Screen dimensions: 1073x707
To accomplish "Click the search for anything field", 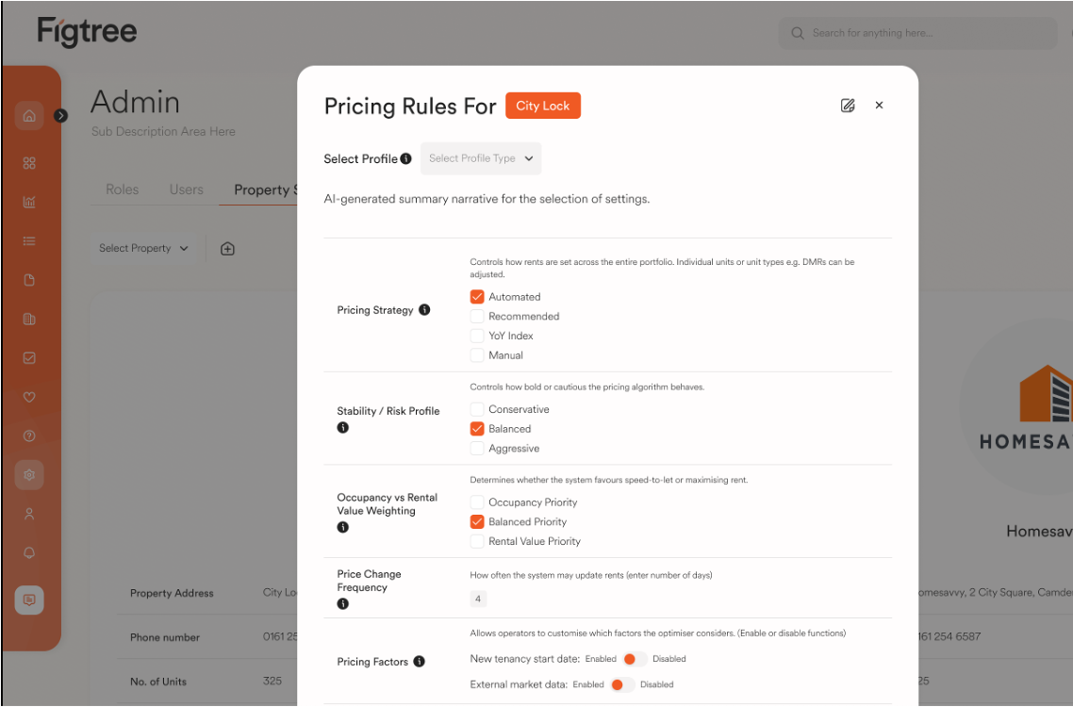I will click(917, 33).
